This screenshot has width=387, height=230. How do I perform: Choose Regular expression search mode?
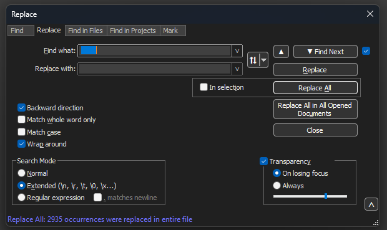(x=21, y=198)
